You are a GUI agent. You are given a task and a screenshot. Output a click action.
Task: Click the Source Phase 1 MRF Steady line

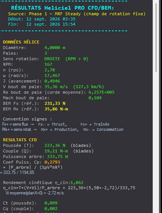click(77, 14)
